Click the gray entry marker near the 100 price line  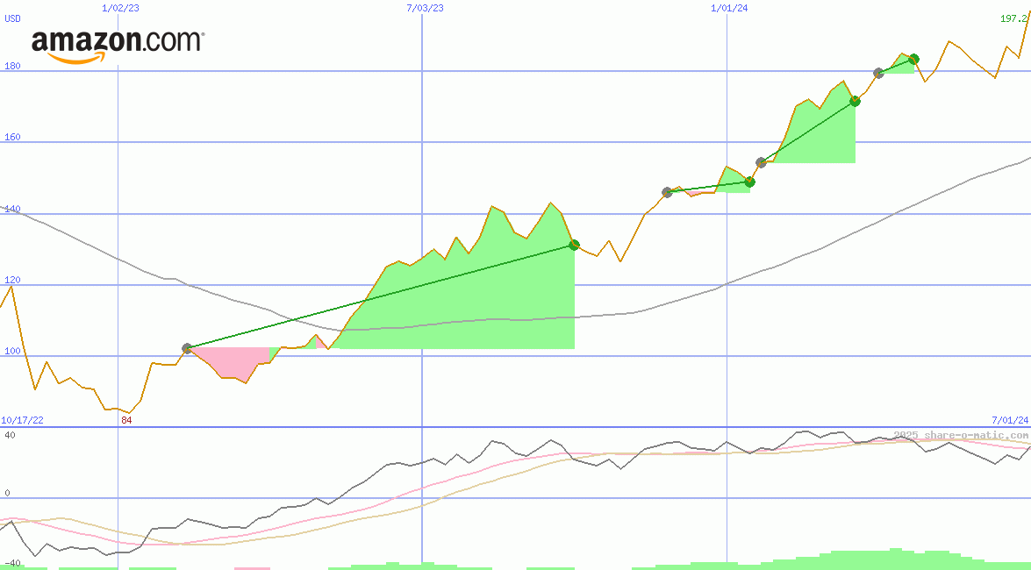187,348
